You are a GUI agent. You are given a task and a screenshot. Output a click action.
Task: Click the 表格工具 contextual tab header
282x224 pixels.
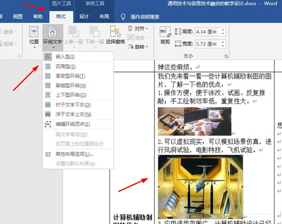coord(95,3)
